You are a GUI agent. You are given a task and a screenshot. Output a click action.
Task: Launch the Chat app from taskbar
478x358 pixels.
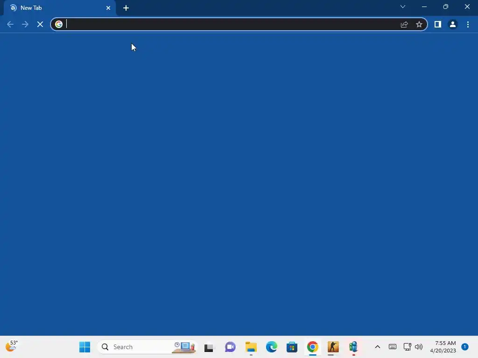pyautogui.click(x=230, y=347)
